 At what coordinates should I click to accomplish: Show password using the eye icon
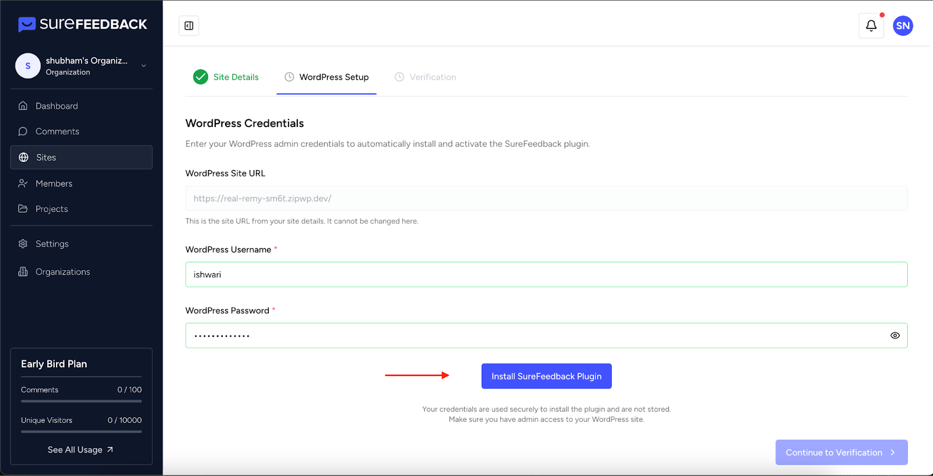tap(895, 336)
